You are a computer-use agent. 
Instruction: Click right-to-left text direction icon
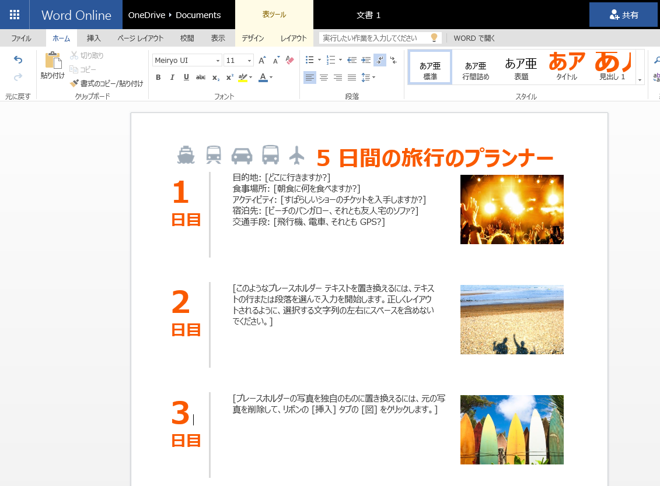click(393, 59)
